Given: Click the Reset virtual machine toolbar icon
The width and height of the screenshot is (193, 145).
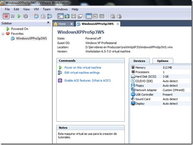Looking at the screenshot, I should point(25,16).
